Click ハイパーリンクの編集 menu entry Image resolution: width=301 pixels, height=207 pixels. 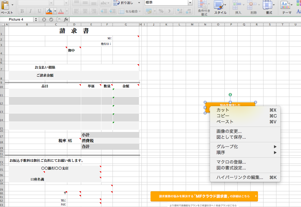[x=240, y=177]
